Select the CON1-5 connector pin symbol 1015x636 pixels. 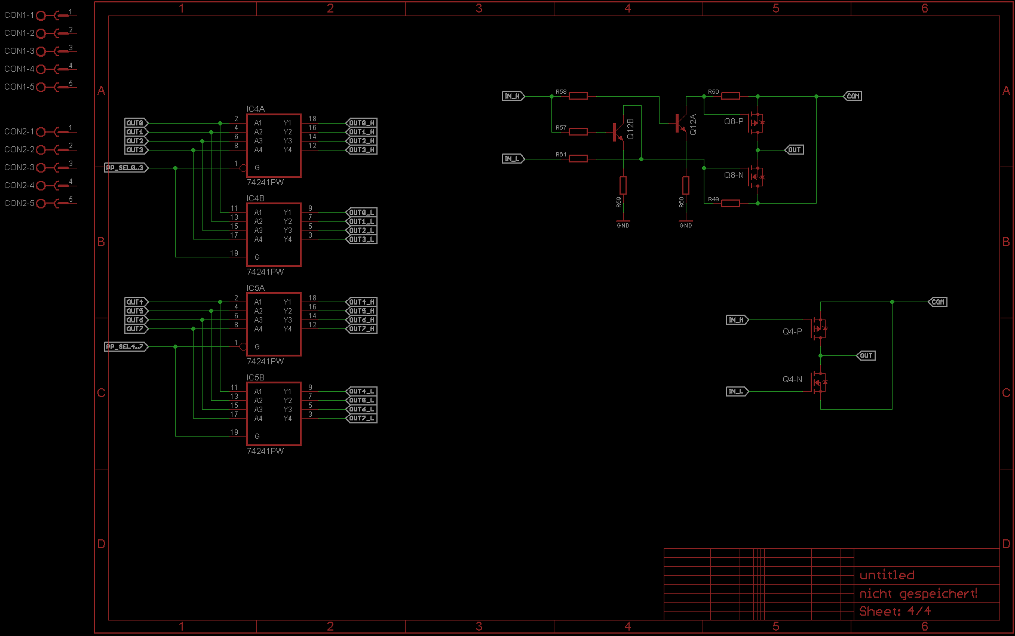pos(56,87)
